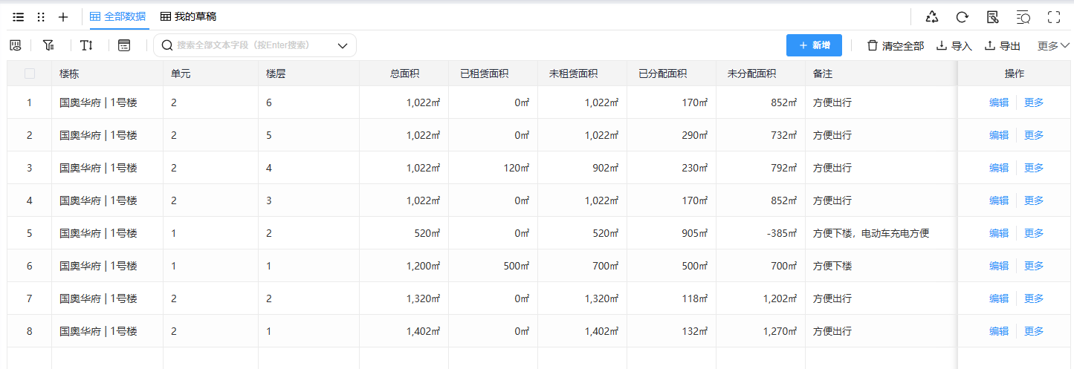
Task: Select the 全部数据 tab
Action: pos(117,16)
